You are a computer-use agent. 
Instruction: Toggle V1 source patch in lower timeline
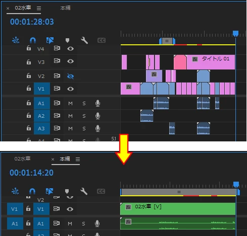pos(15,209)
